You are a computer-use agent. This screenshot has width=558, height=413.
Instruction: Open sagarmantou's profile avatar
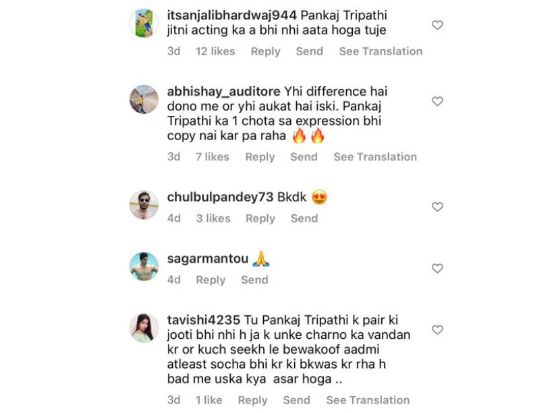point(144,267)
